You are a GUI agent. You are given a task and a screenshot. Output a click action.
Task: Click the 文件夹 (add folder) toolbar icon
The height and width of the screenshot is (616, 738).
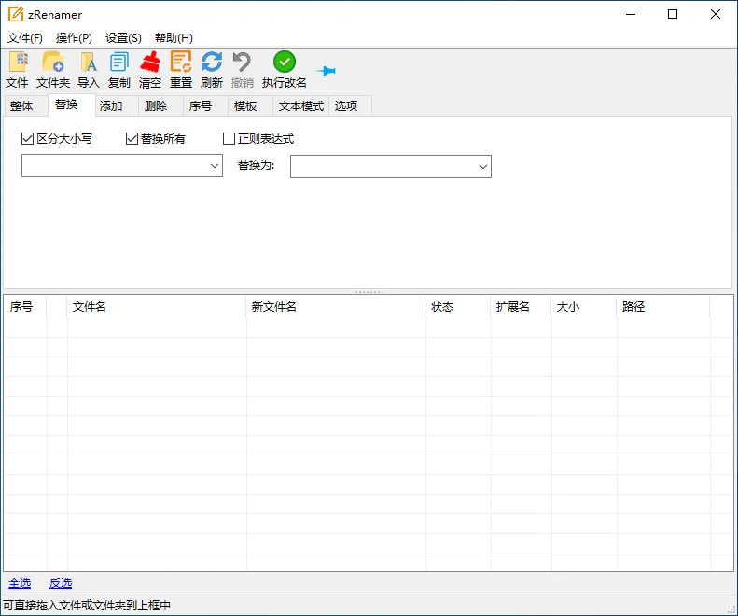[53, 63]
